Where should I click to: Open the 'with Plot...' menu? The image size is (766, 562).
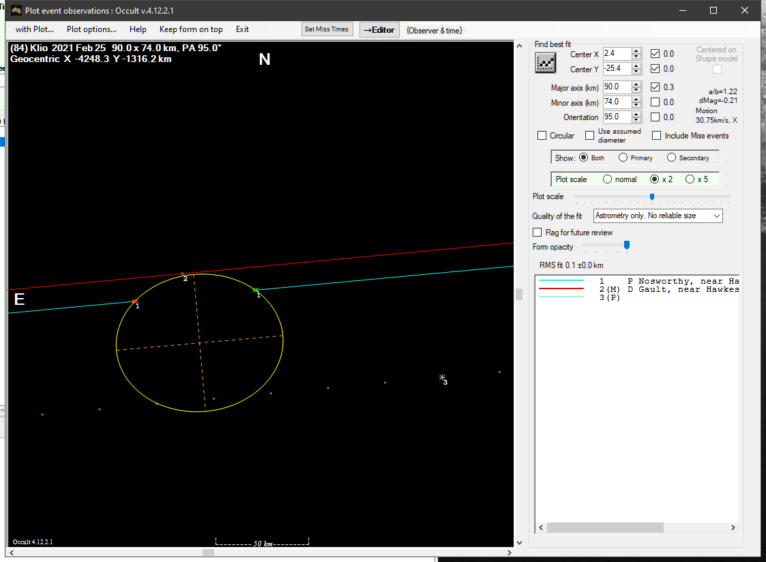35,29
